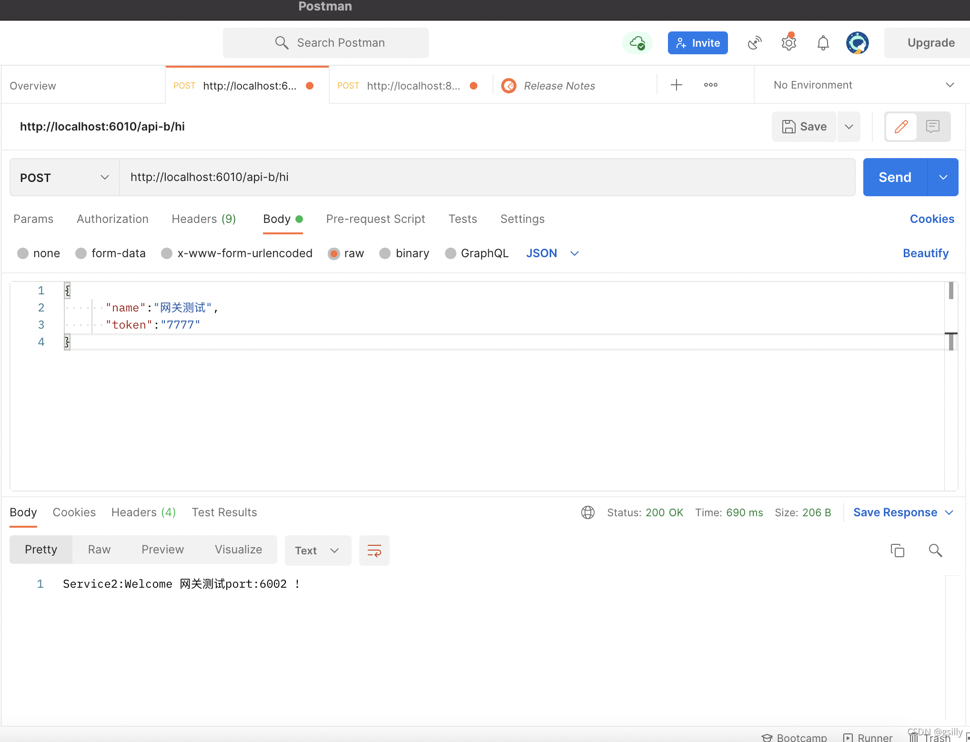This screenshot has width=970, height=742.
Task: Click the pencil edit icon
Action: pyautogui.click(x=901, y=127)
